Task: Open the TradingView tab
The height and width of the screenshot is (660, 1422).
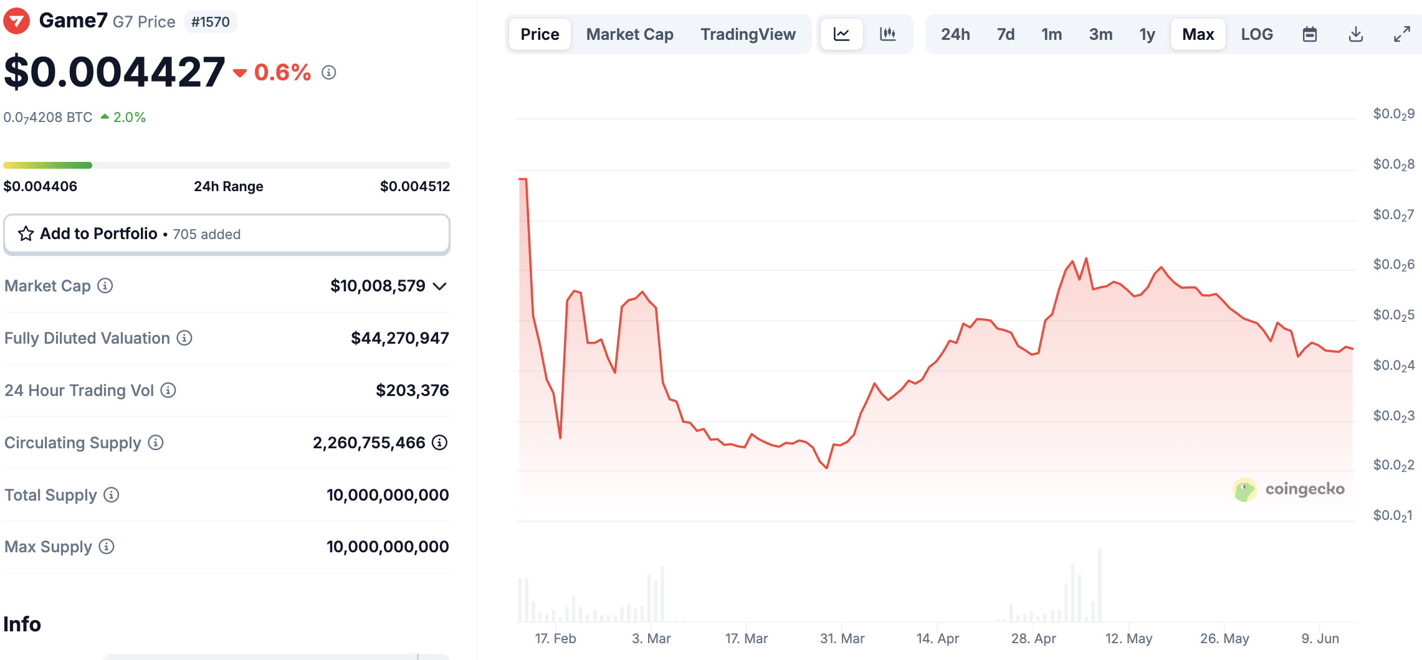Action: click(748, 34)
